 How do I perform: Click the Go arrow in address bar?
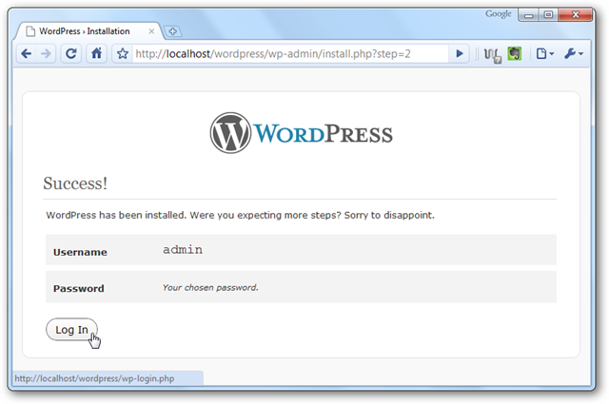coord(459,53)
